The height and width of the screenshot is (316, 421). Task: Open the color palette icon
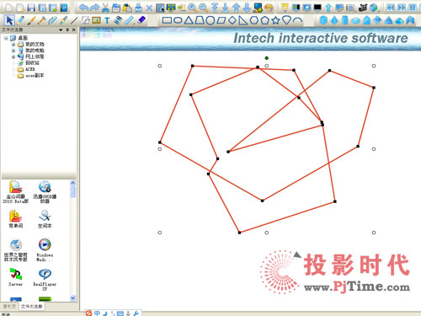(269, 8)
